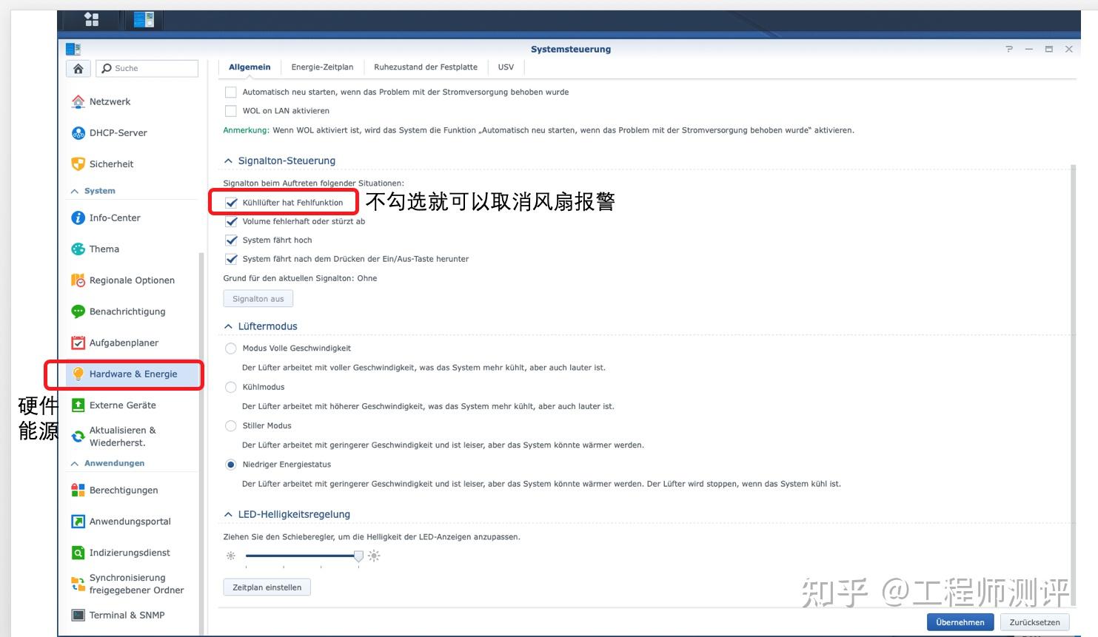Uncheck Kühllüfter hat Fehlfunktion
Viewport: 1098px width, 637px height.
pos(232,201)
